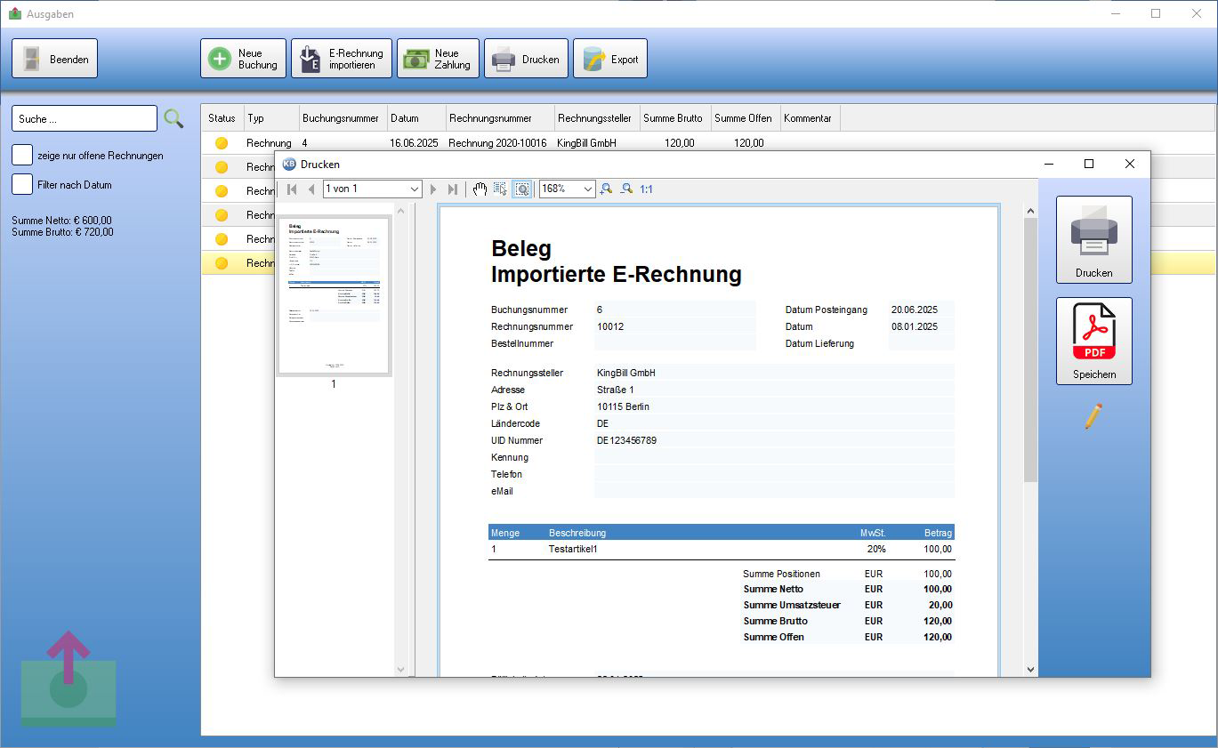Open the '1 von 1' page dropdown
Viewport: 1218px width, 748px height.
(x=415, y=189)
